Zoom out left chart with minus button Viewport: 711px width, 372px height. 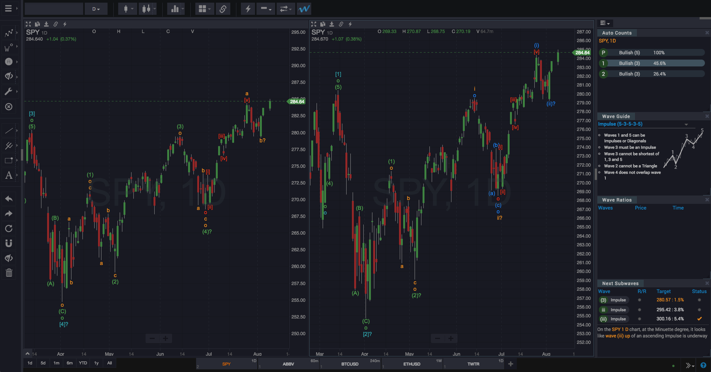(152, 338)
